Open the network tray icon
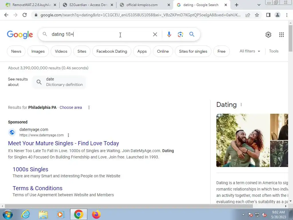The width and height of the screenshot is (293, 220). 257,215
